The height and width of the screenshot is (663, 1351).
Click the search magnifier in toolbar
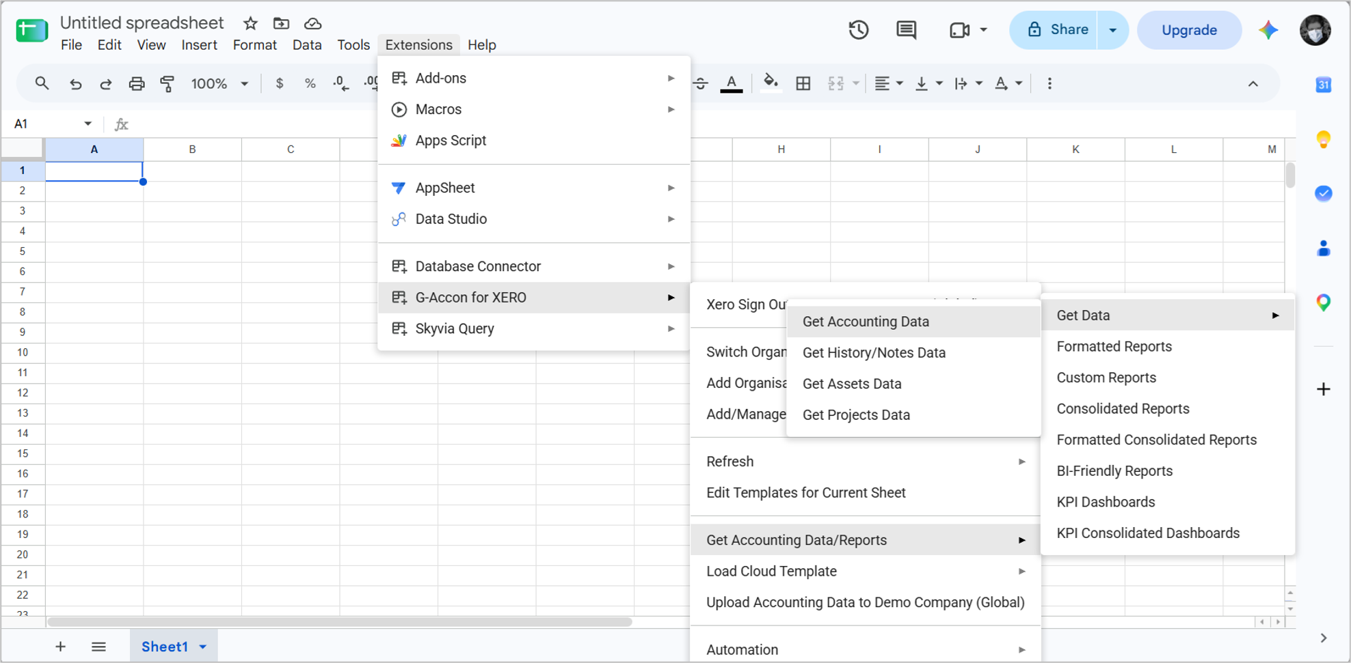(42, 83)
